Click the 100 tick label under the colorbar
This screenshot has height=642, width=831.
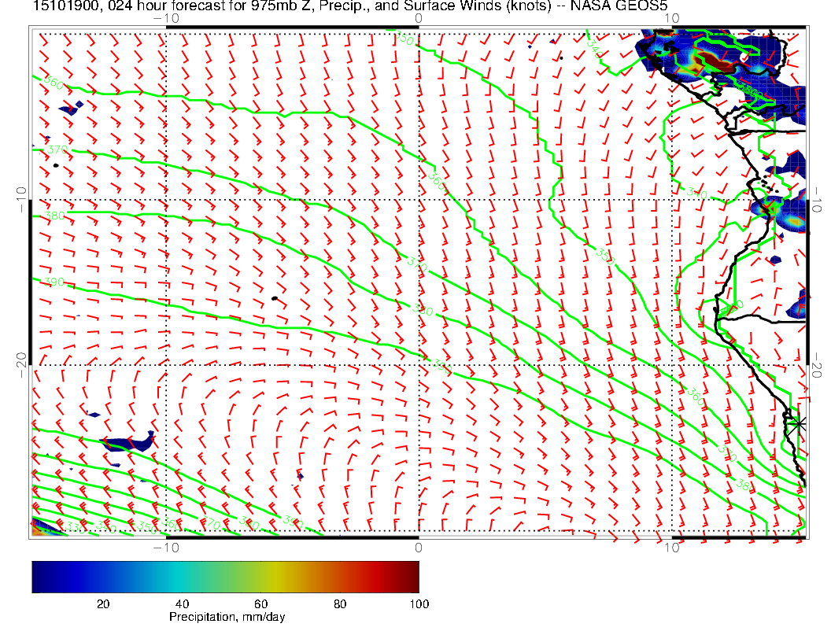coord(419,604)
